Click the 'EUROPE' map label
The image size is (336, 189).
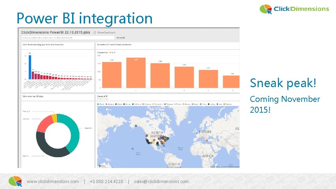coord(205,132)
